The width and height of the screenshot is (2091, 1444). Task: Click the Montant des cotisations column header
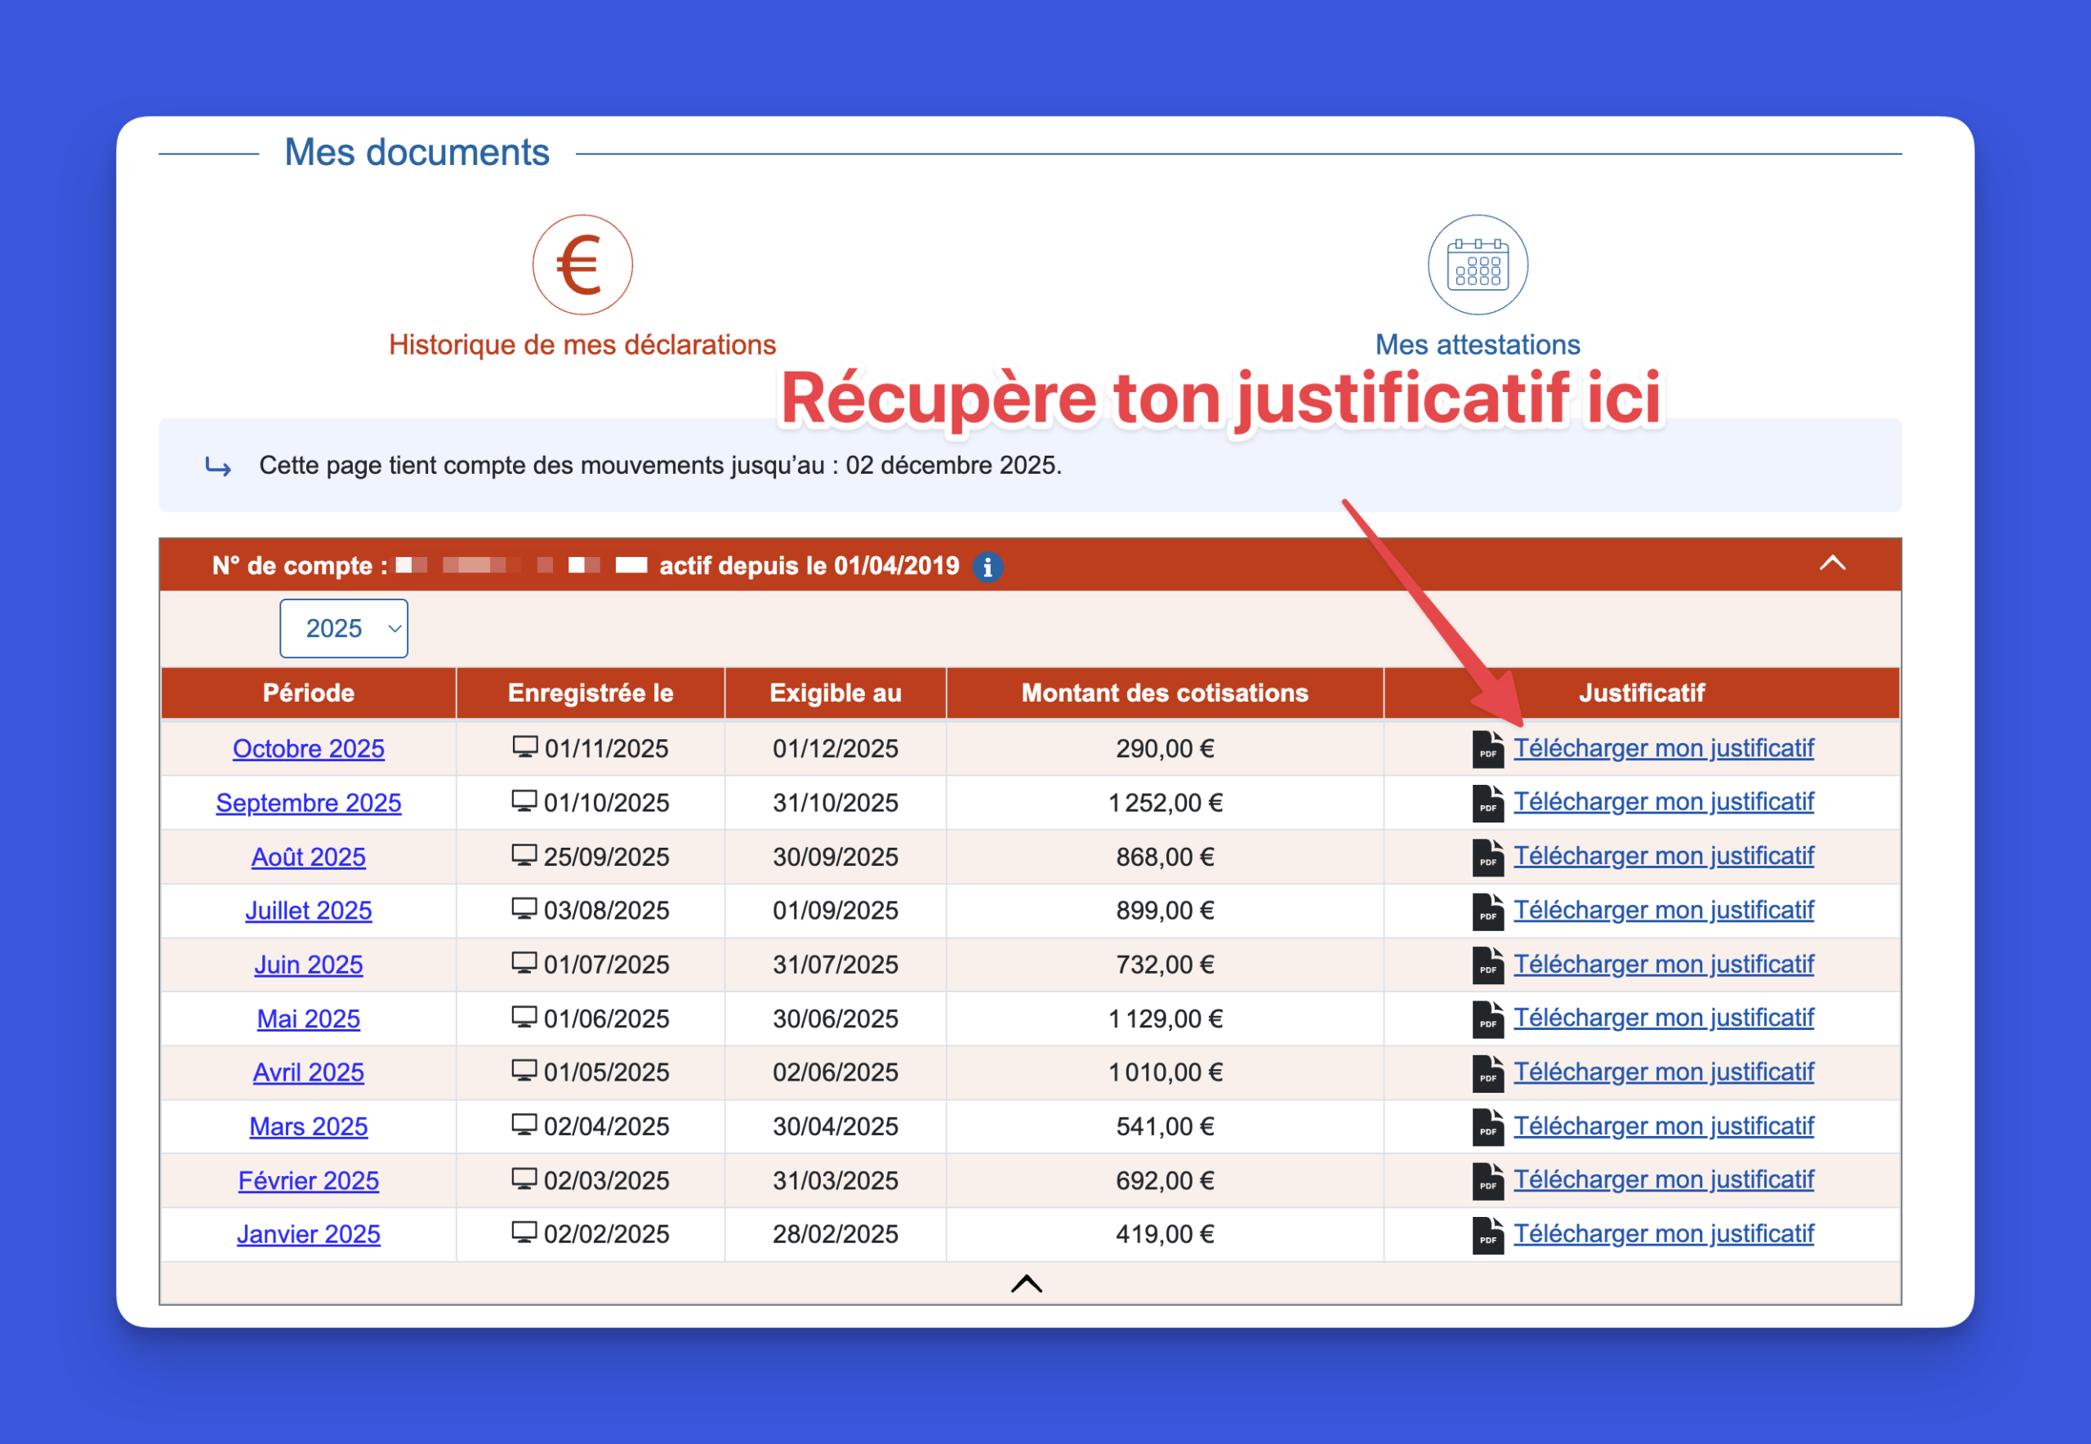[x=1165, y=693]
